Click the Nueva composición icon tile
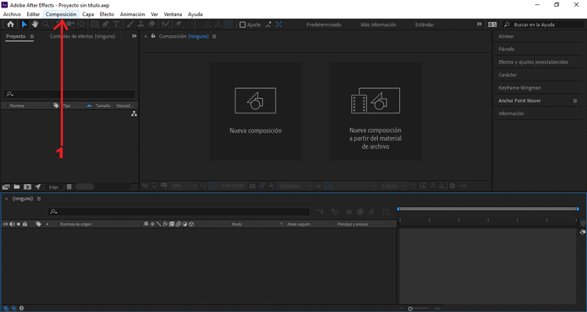 pos(255,110)
